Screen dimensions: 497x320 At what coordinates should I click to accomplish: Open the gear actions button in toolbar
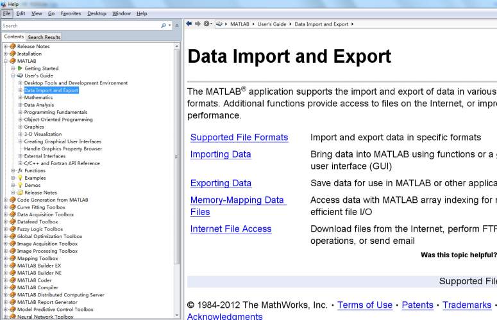pos(206,24)
